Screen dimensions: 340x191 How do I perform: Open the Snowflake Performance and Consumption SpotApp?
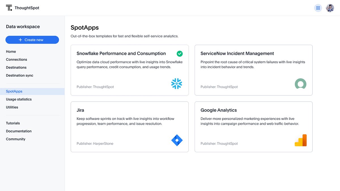pos(121,53)
